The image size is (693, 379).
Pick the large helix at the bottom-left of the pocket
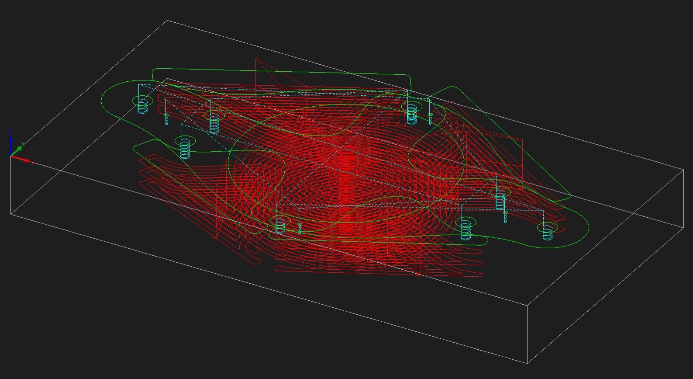[280, 226]
